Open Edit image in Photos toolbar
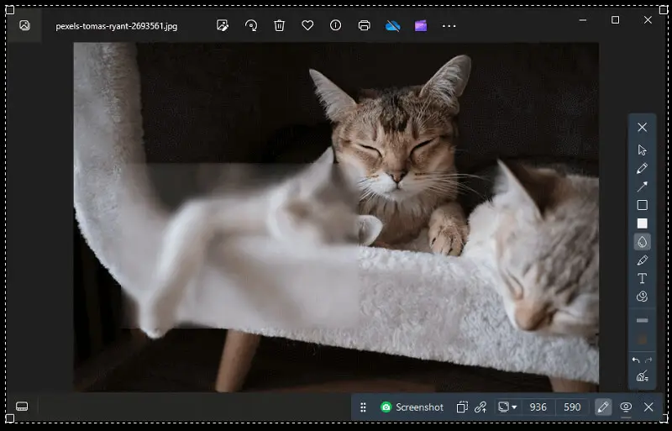Screen dimensions: 672x431 coord(223,26)
